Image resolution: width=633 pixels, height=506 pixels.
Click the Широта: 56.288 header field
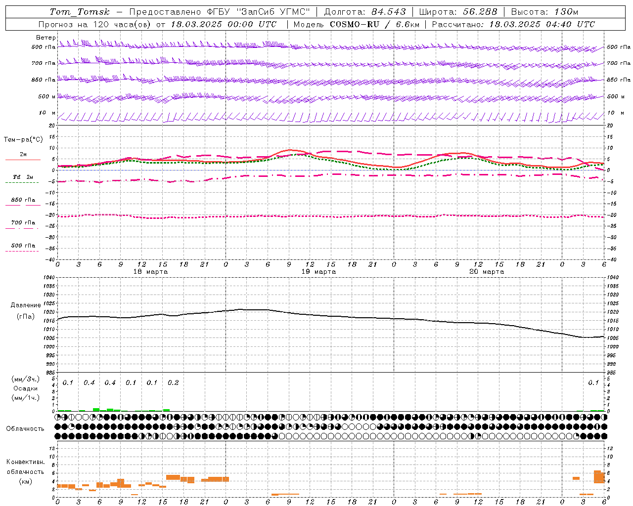pos(459,12)
